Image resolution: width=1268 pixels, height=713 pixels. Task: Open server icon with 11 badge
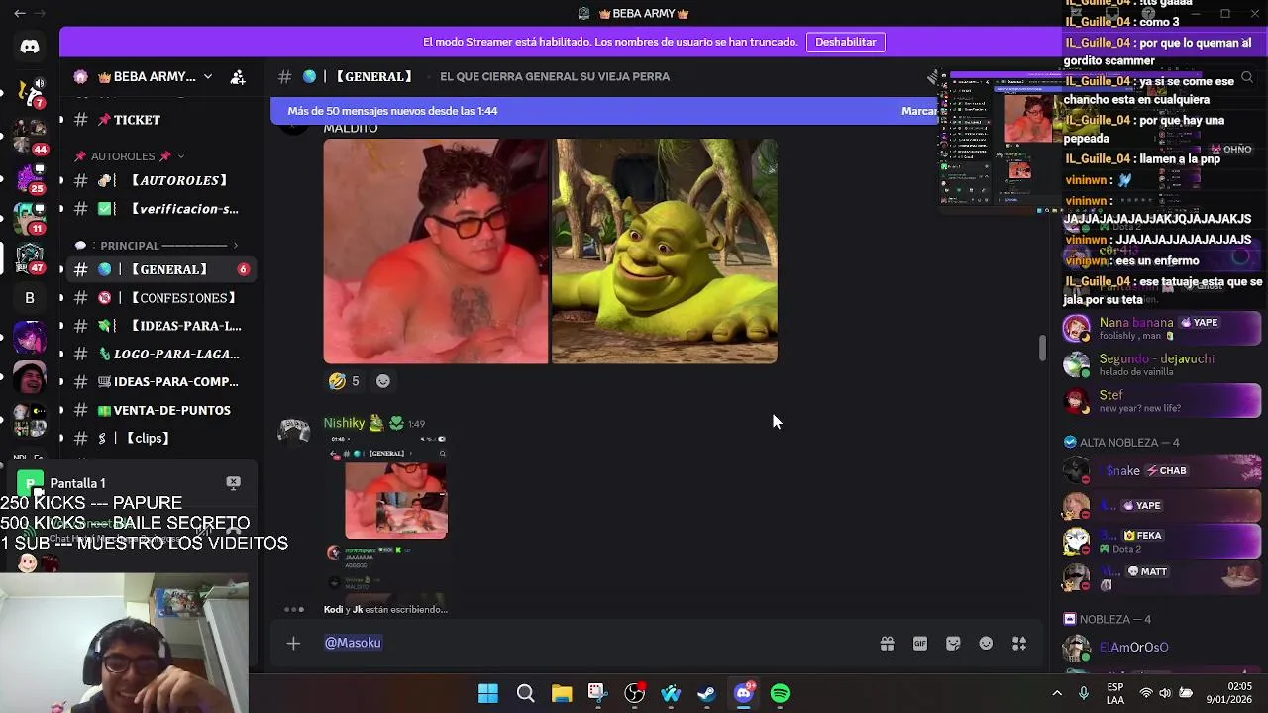[x=30, y=217]
